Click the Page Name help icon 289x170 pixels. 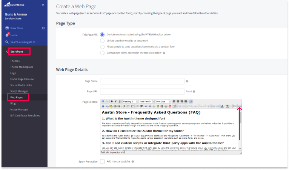187,81
